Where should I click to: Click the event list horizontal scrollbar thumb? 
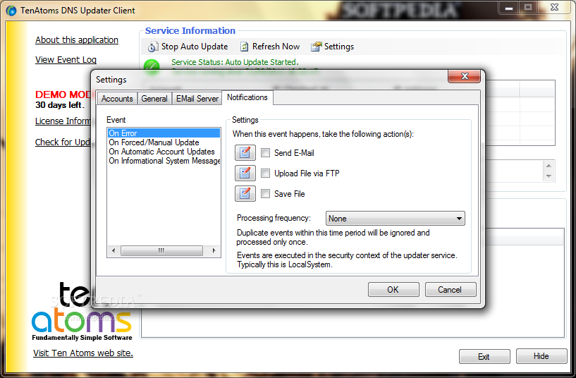tap(161, 250)
